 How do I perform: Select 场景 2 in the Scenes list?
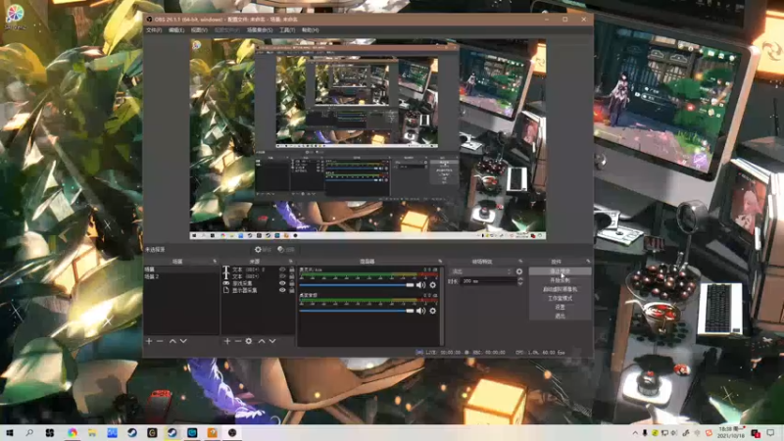[181, 276]
